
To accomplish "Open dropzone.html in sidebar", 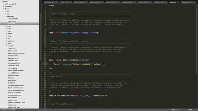I will tap(14, 66).
